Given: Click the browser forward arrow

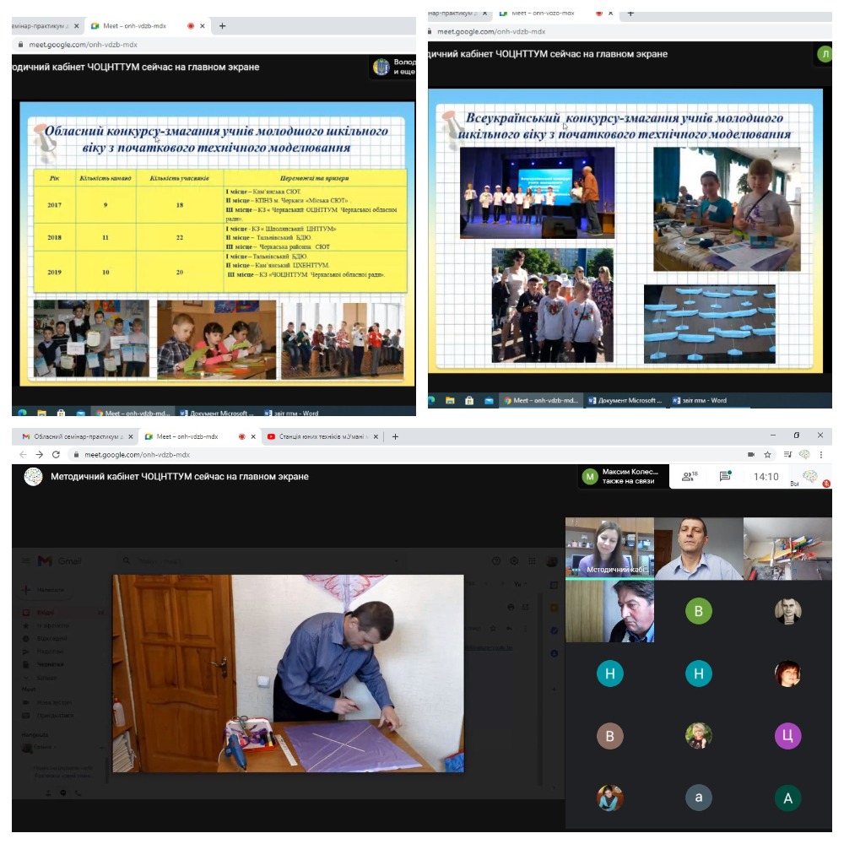Looking at the screenshot, I should (x=38, y=454).
